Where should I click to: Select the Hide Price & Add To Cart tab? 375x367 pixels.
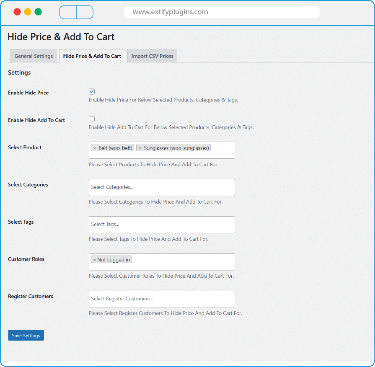tap(92, 56)
